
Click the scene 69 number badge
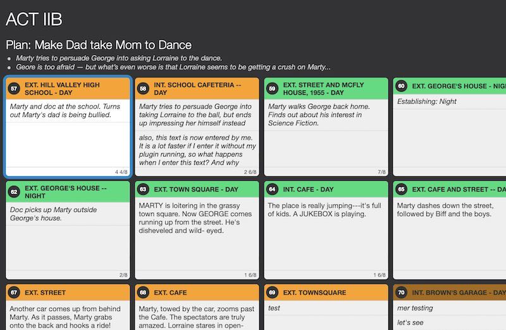coord(273,293)
